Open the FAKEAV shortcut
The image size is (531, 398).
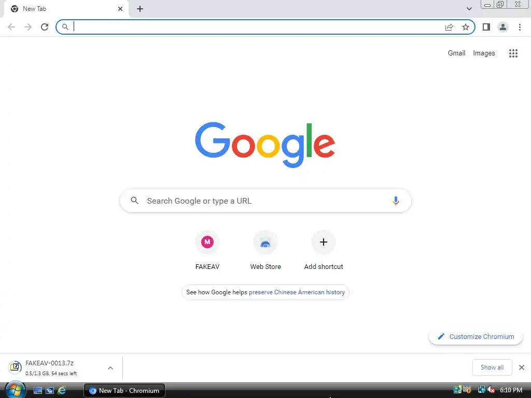click(x=207, y=250)
